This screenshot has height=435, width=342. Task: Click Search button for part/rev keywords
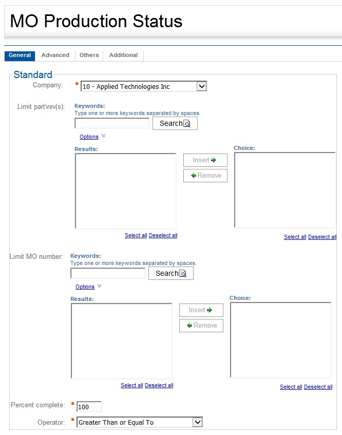[x=175, y=123]
